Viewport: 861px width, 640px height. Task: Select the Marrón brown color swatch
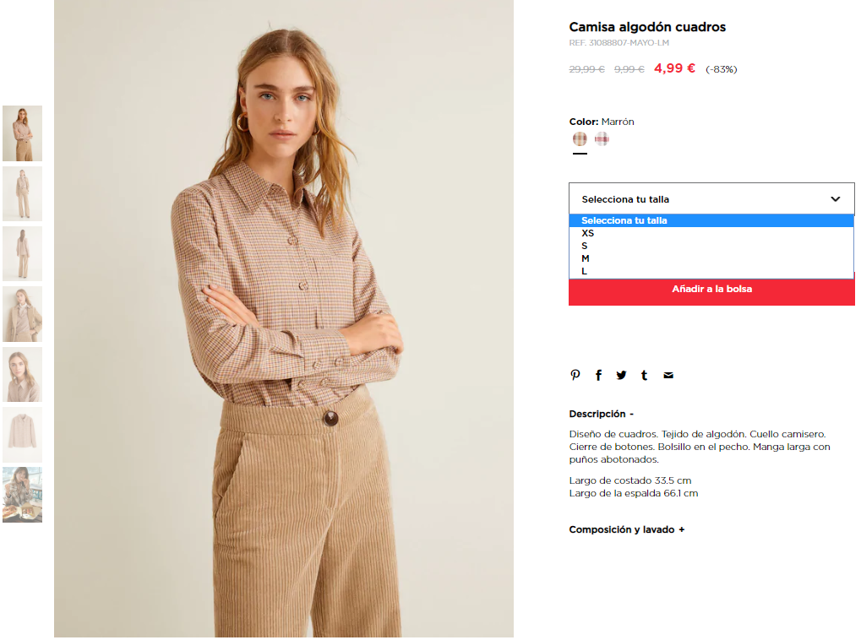click(580, 138)
